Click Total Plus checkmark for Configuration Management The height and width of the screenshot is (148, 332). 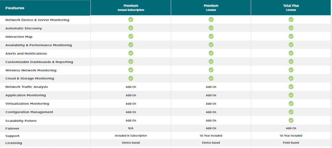click(x=291, y=112)
